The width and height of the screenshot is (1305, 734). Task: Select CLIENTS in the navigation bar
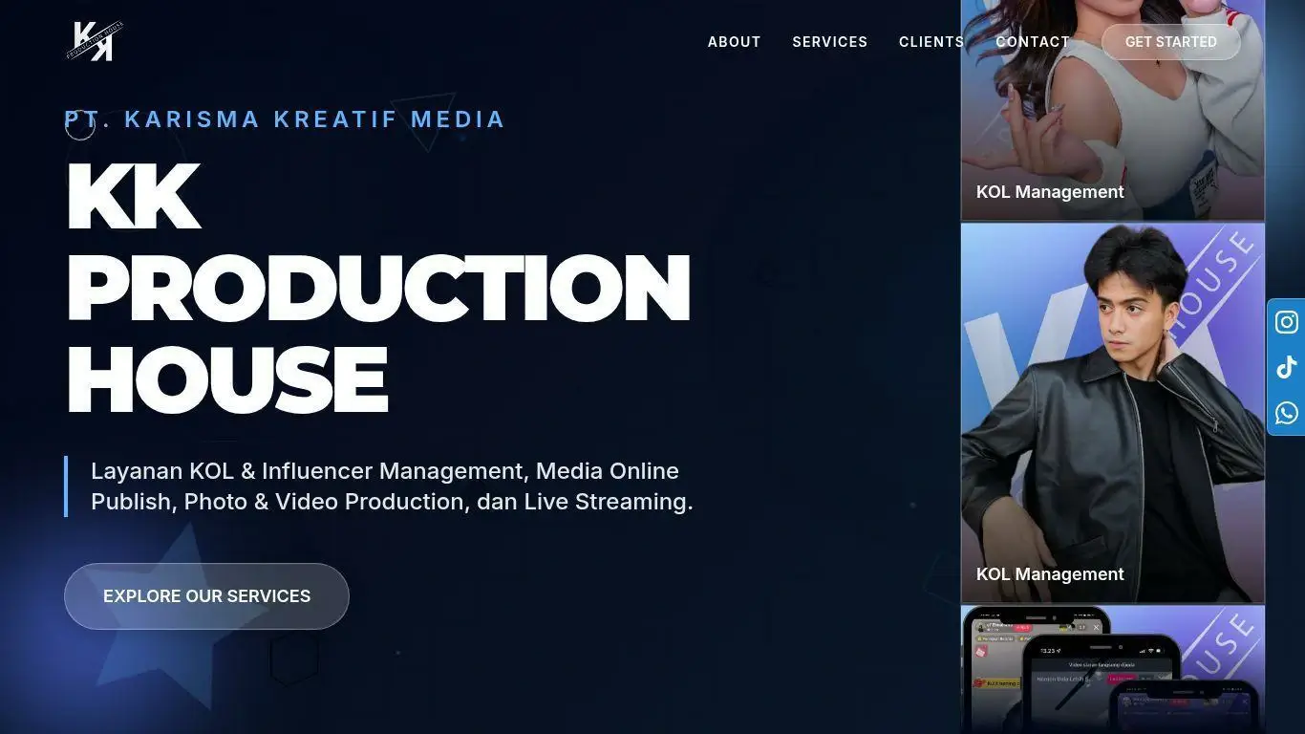pyautogui.click(x=931, y=42)
